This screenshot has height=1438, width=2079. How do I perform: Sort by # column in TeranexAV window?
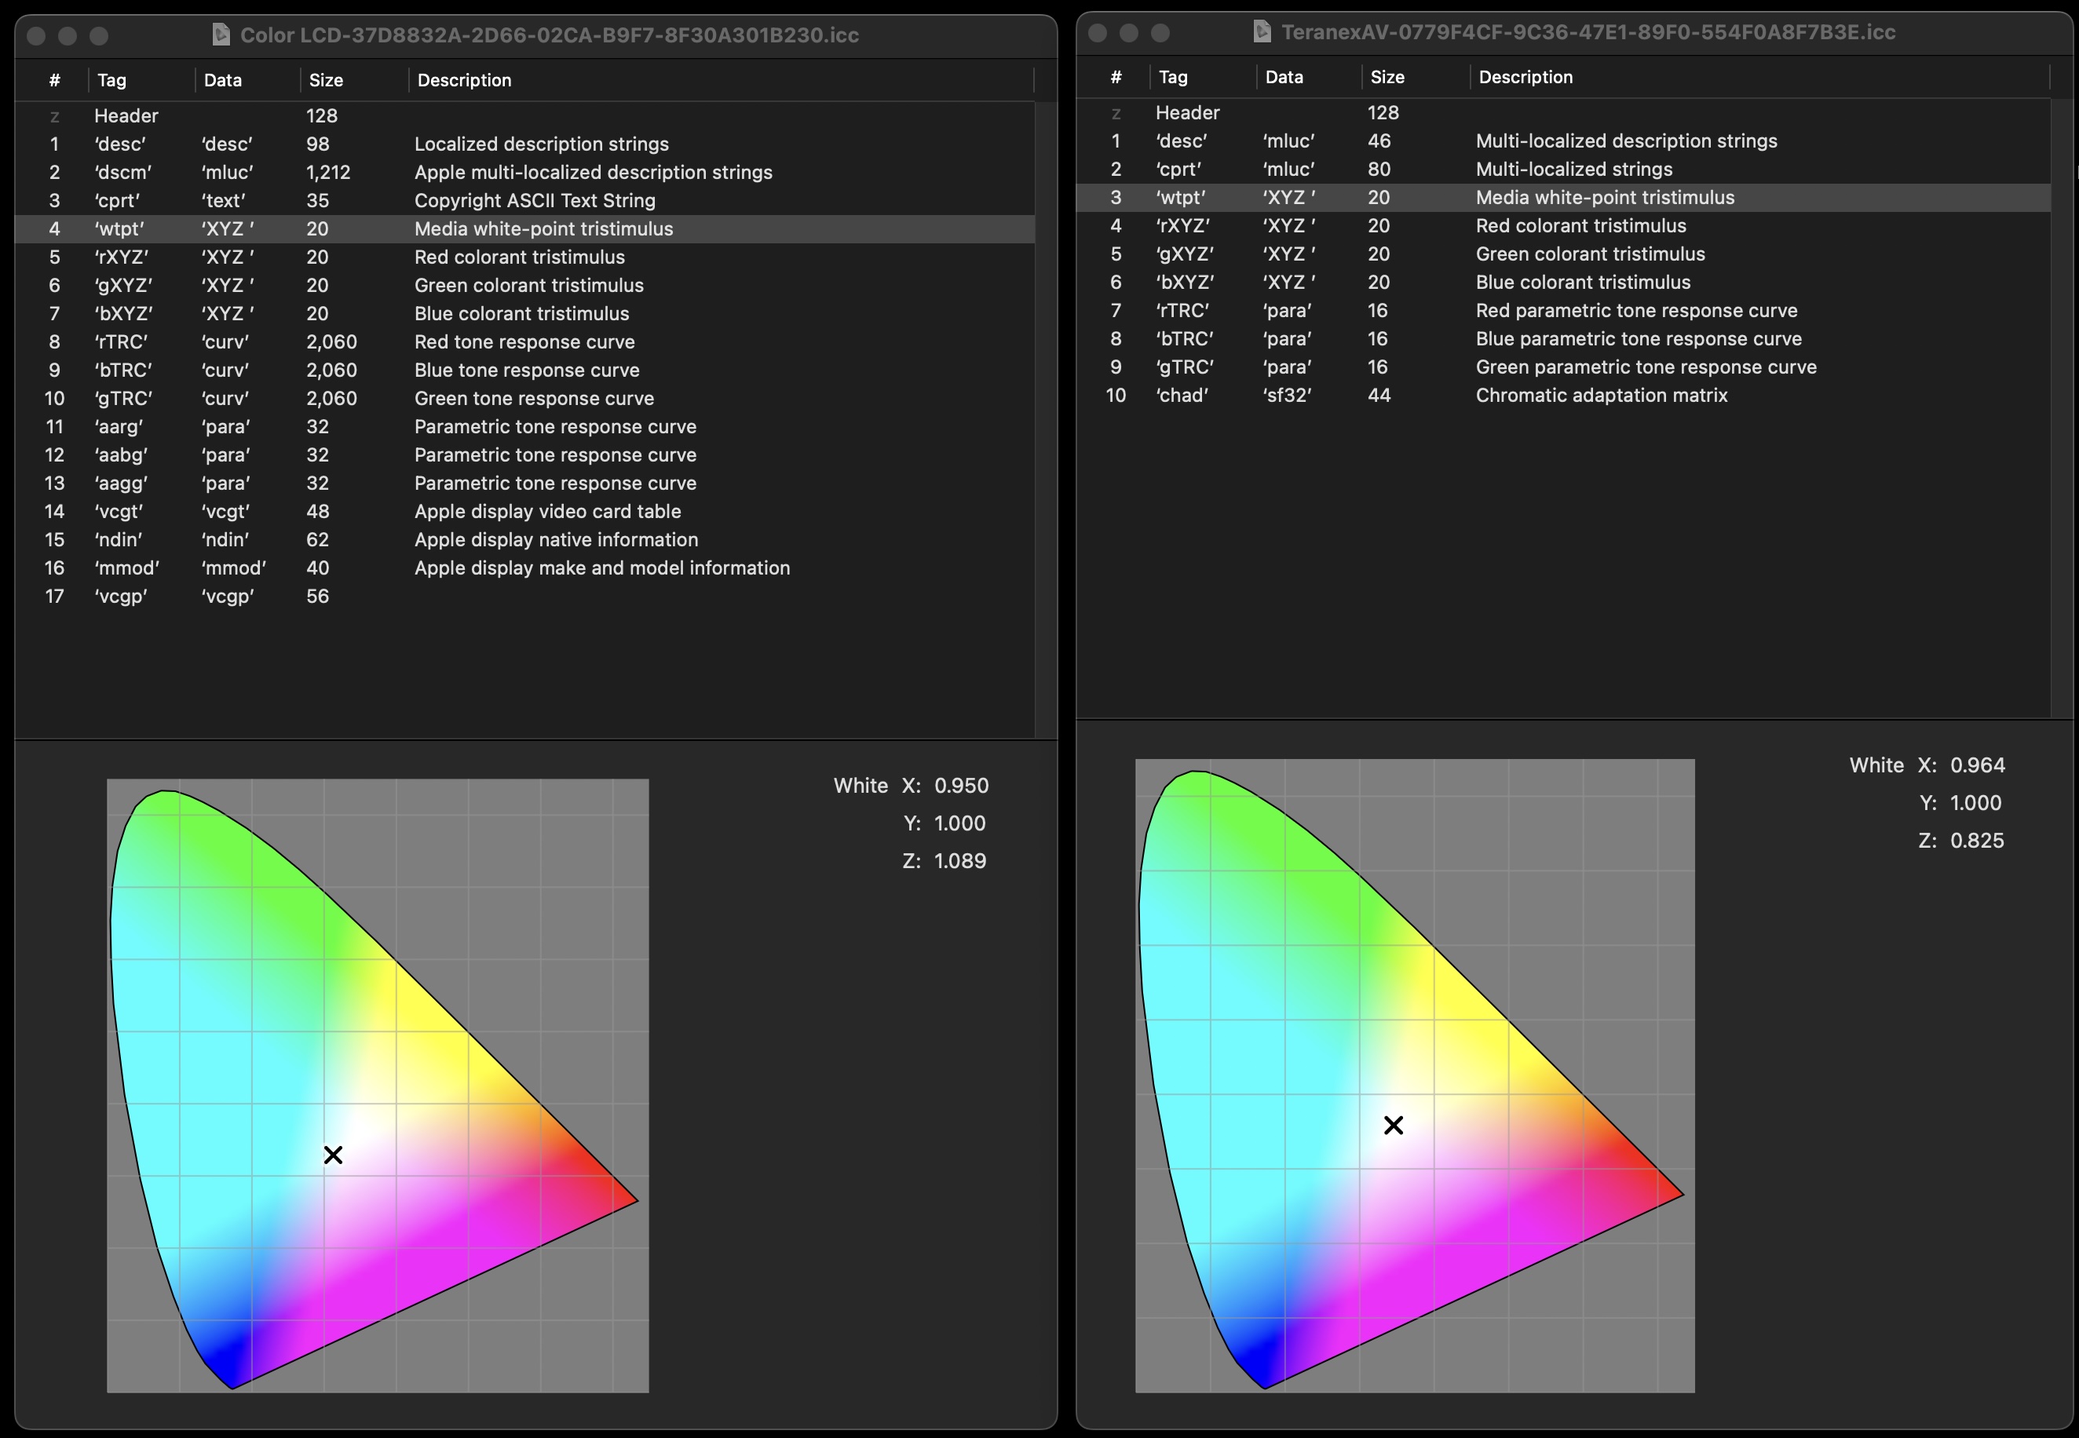[1115, 77]
